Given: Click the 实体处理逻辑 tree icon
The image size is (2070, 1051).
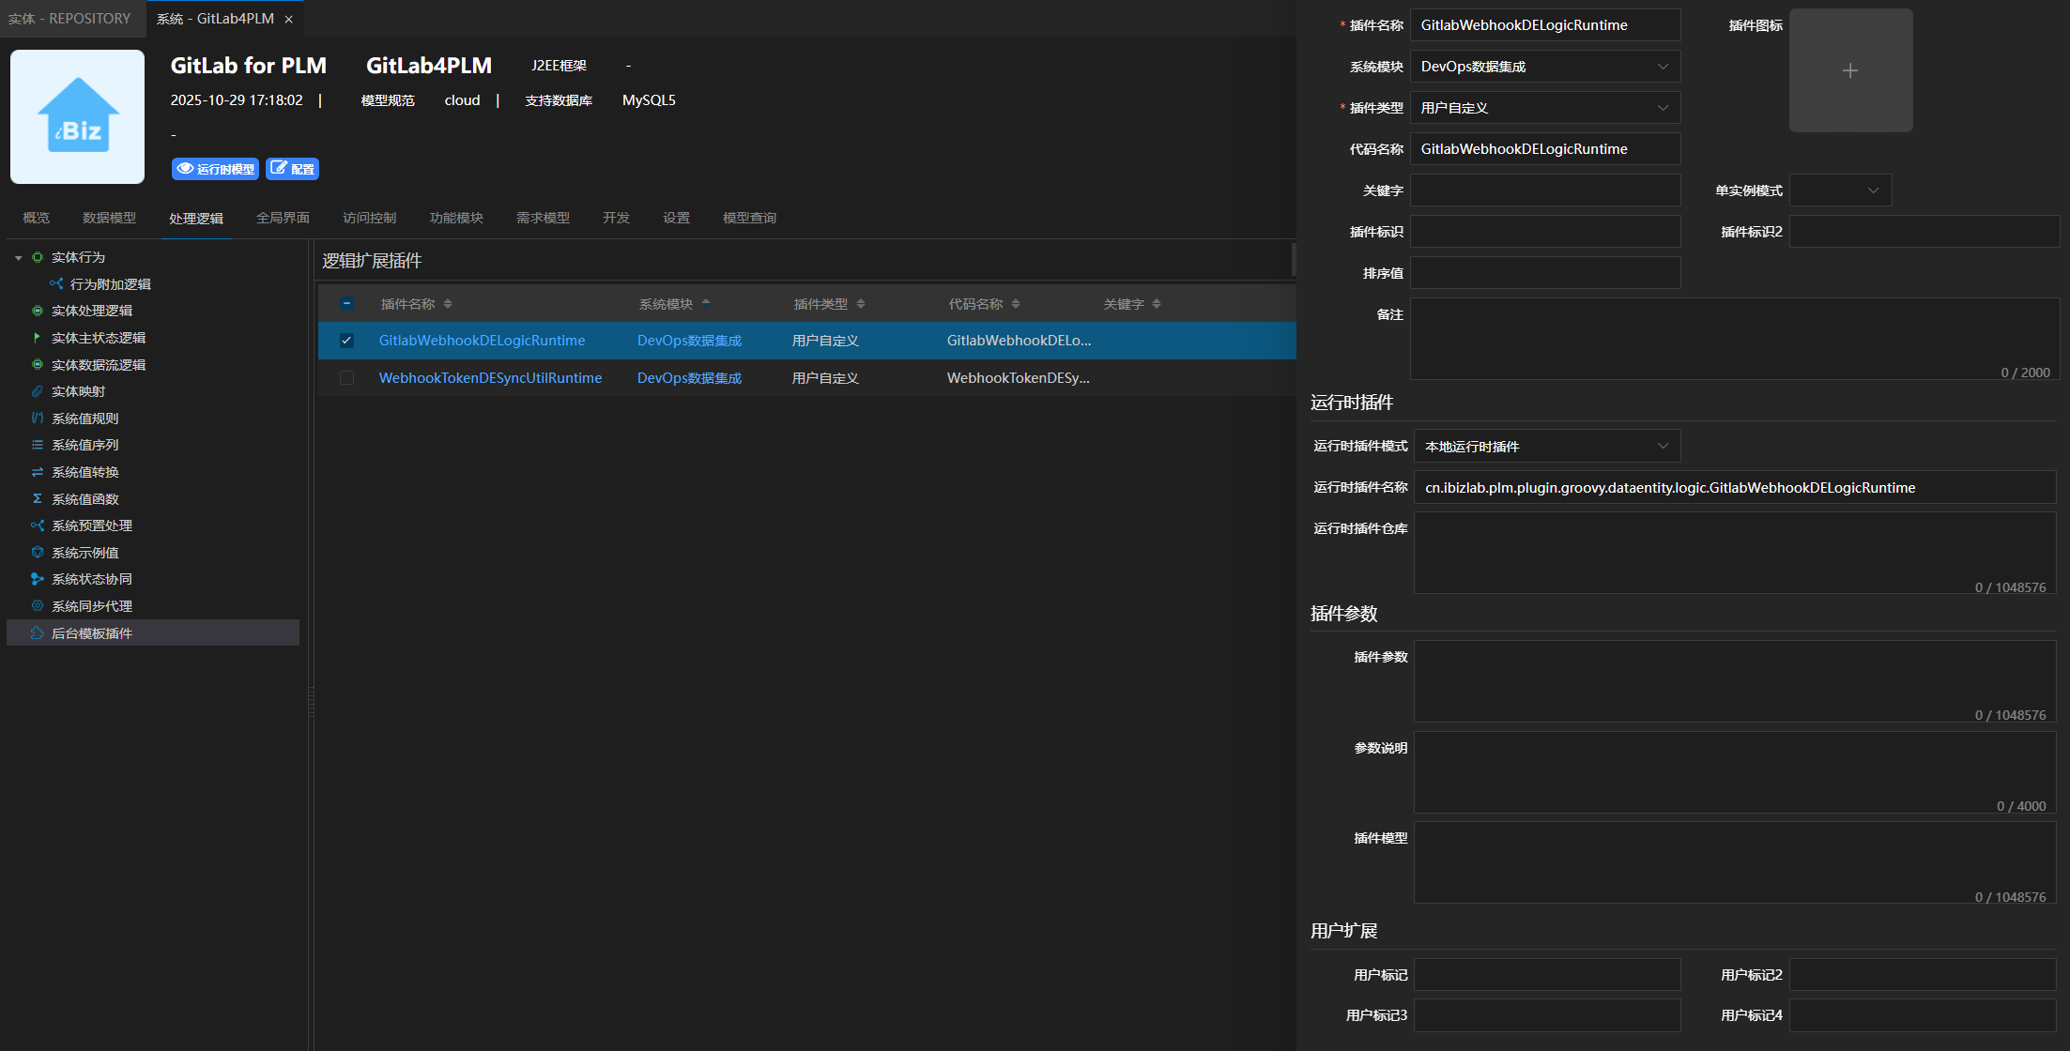Looking at the screenshot, I should 38,311.
